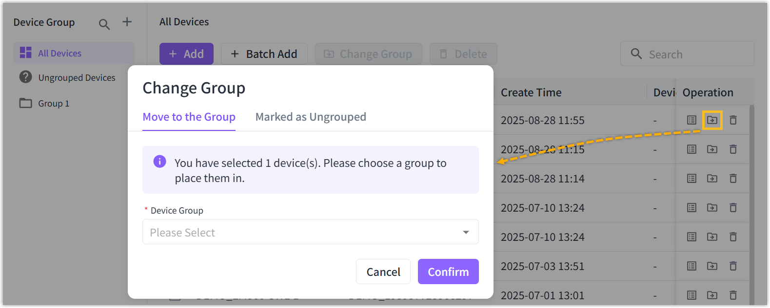Image resolution: width=770 pixels, height=308 pixels.
Task: Click the Batch Add button
Action: click(x=264, y=54)
